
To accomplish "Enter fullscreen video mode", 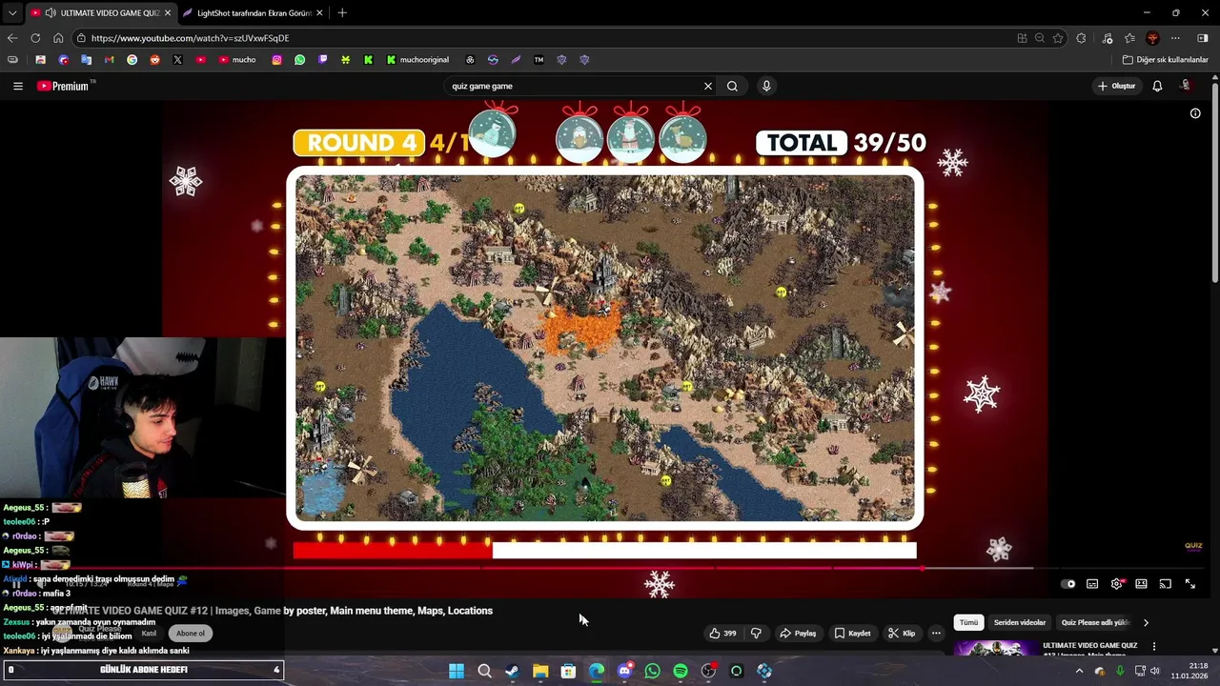I will coord(1189,584).
